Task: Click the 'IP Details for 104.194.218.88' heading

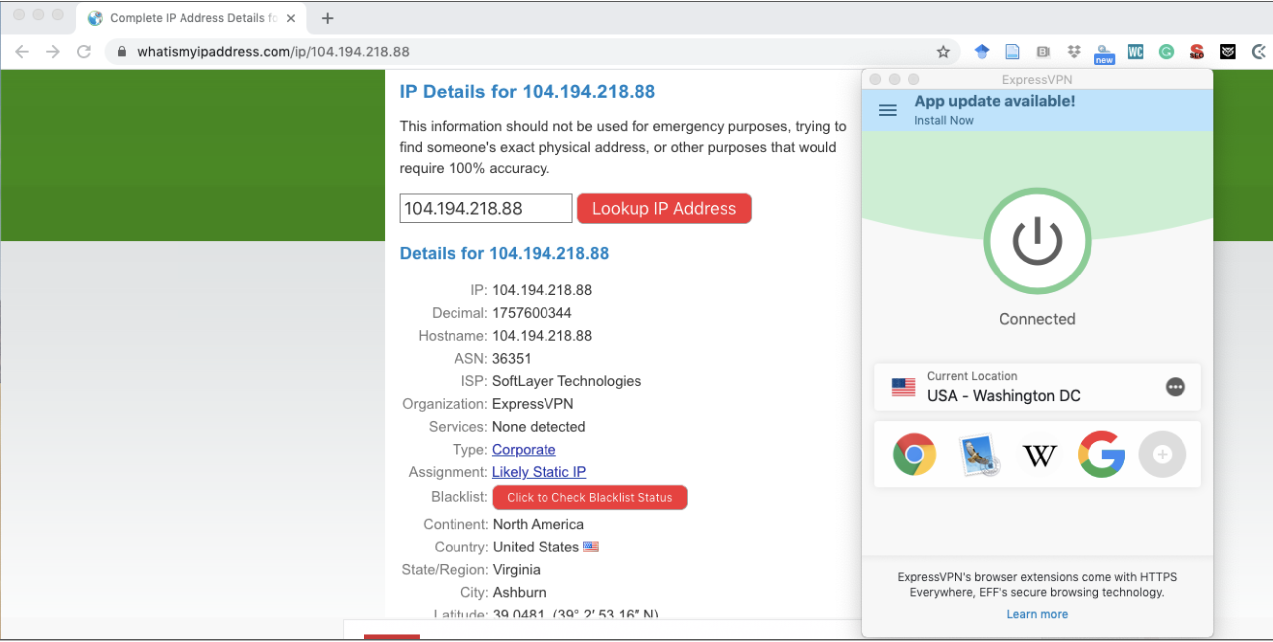Action: tap(527, 92)
